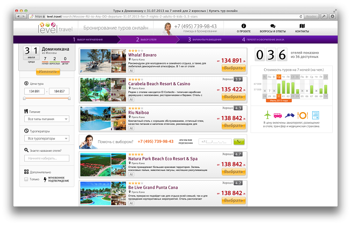Click the Дополнительно grid icon
Viewport: 351px width, 225px height.
(26, 172)
